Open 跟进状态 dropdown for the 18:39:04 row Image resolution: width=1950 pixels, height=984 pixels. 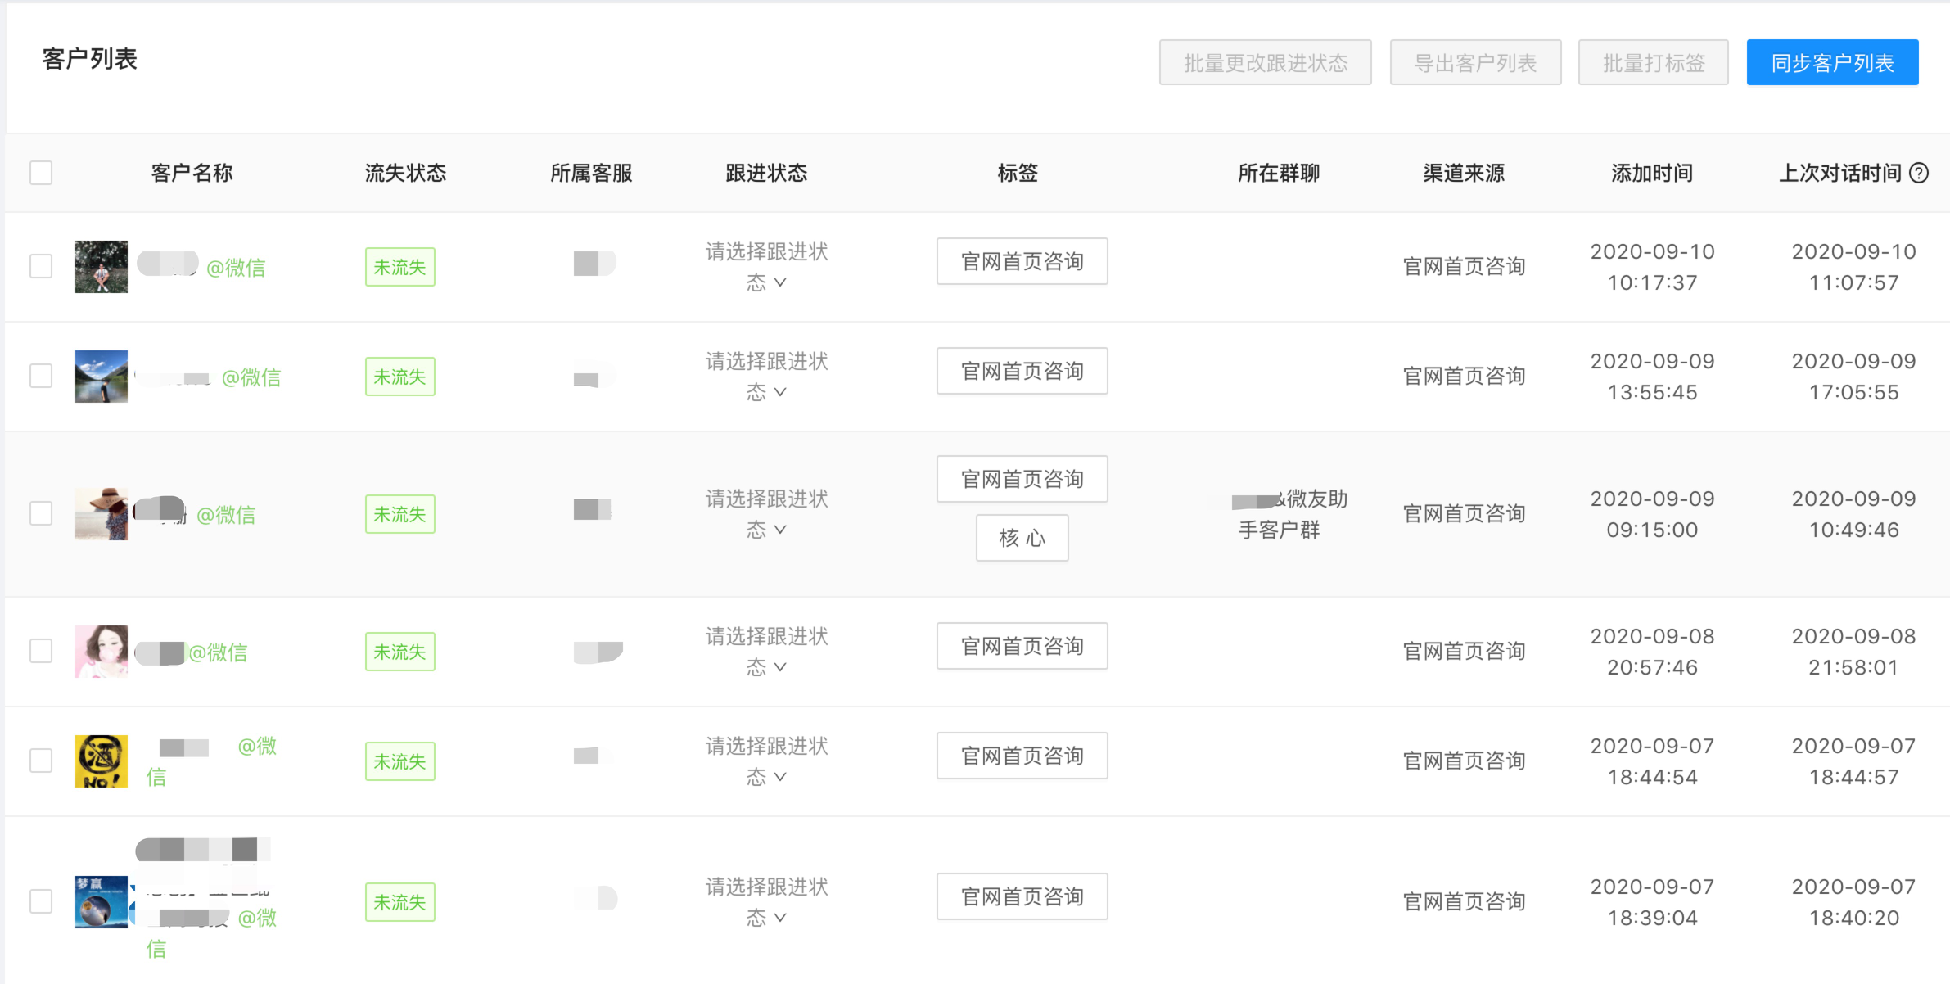[x=767, y=901]
